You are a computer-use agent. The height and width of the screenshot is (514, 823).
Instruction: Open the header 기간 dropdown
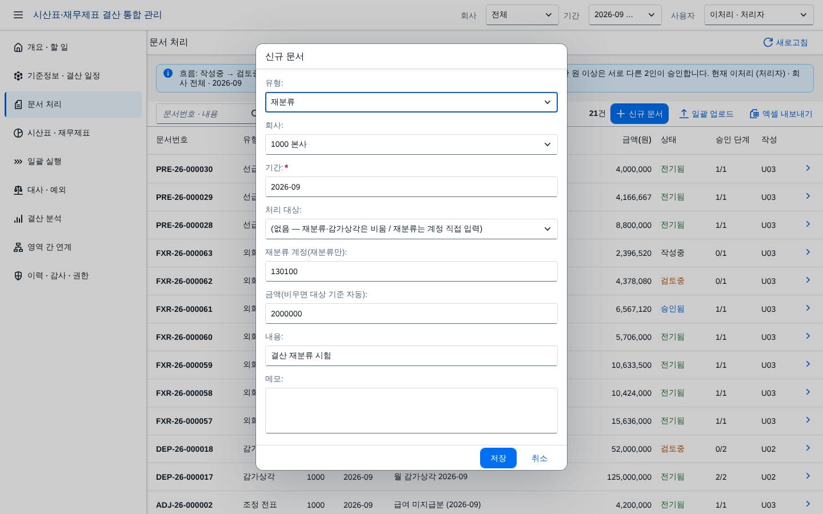tap(625, 15)
